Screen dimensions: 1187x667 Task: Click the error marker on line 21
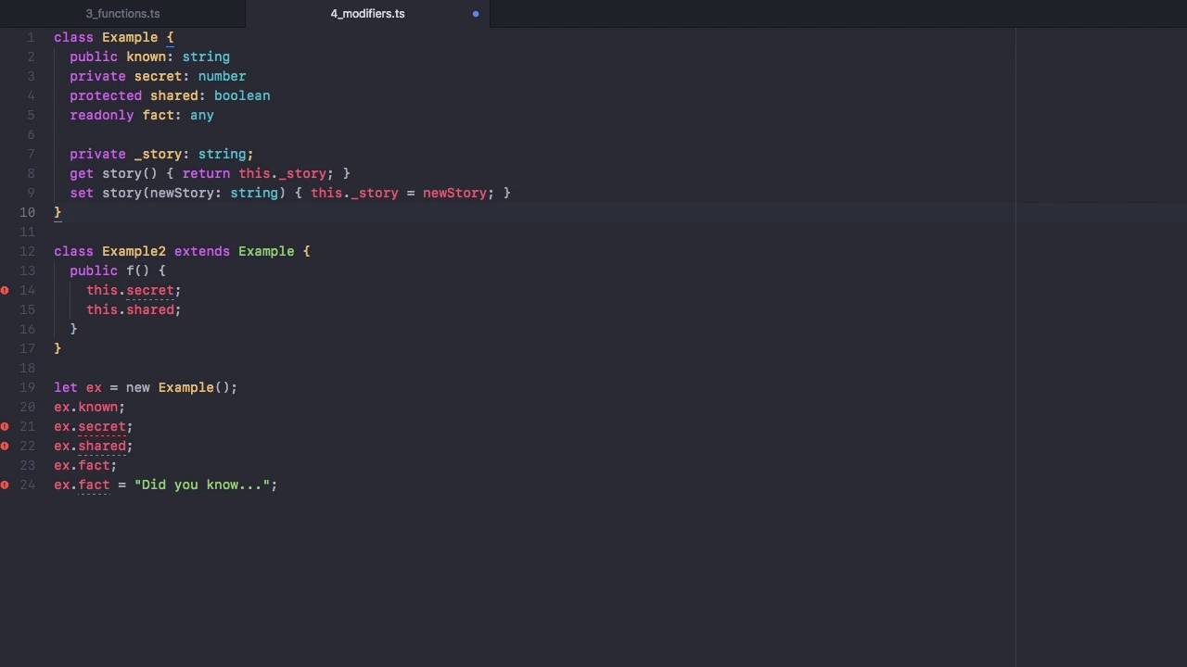point(5,426)
